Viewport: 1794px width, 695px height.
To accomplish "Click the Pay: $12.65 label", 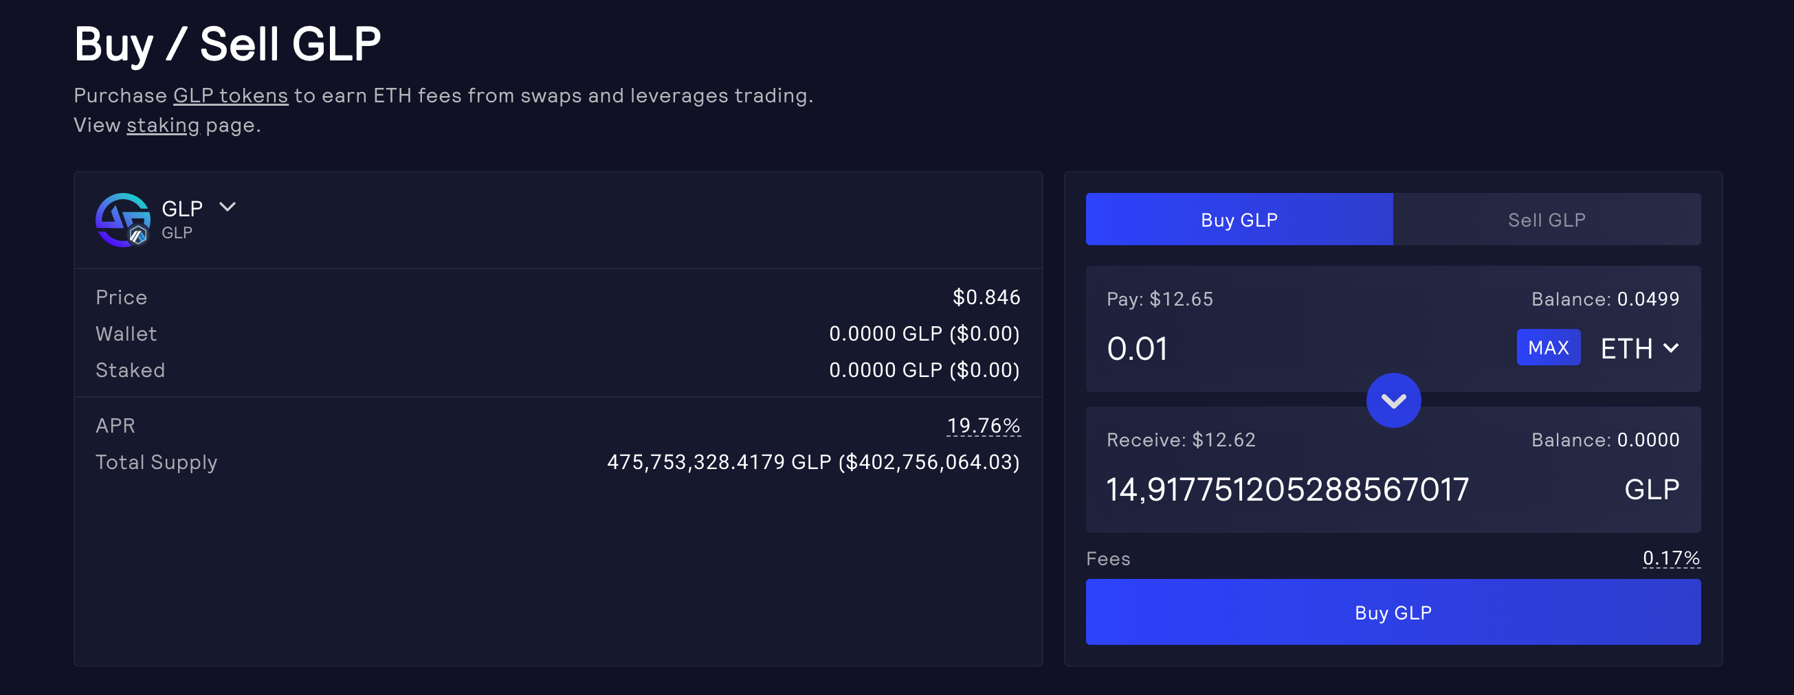I will click(1160, 299).
